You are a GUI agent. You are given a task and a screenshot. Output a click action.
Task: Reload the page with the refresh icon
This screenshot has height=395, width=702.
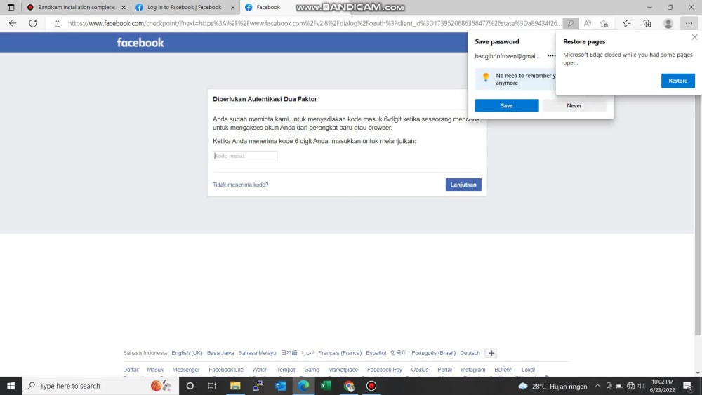click(33, 23)
